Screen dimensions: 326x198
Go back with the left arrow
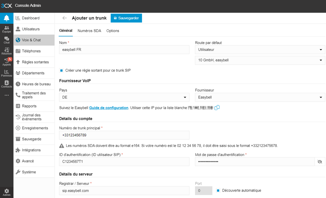tap(64, 18)
